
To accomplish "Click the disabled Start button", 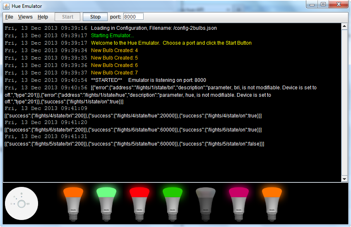I will (67, 17).
